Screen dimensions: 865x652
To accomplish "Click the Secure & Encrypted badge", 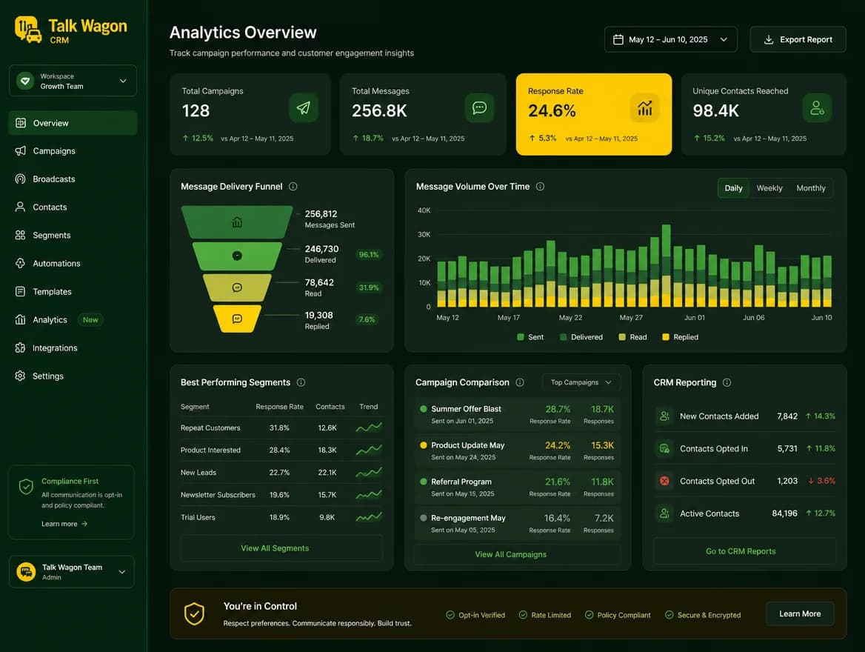I will click(x=703, y=615).
